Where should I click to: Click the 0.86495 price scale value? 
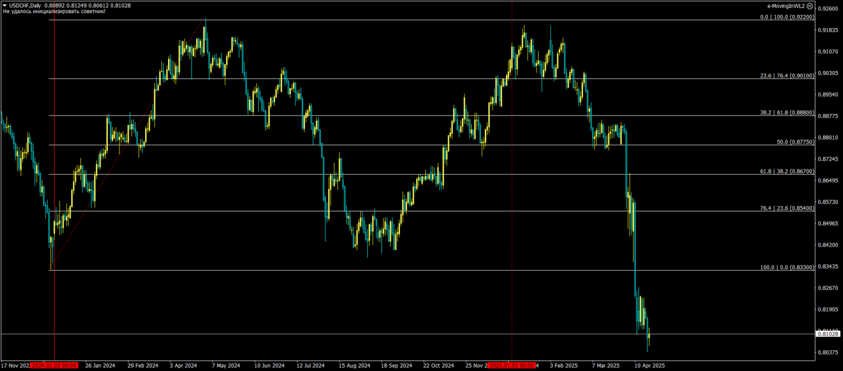(x=829, y=181)
